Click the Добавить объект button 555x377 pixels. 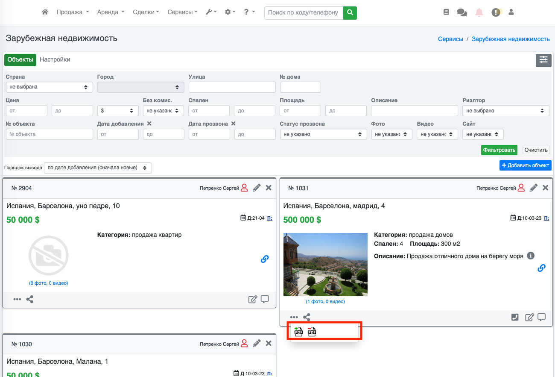525,165
